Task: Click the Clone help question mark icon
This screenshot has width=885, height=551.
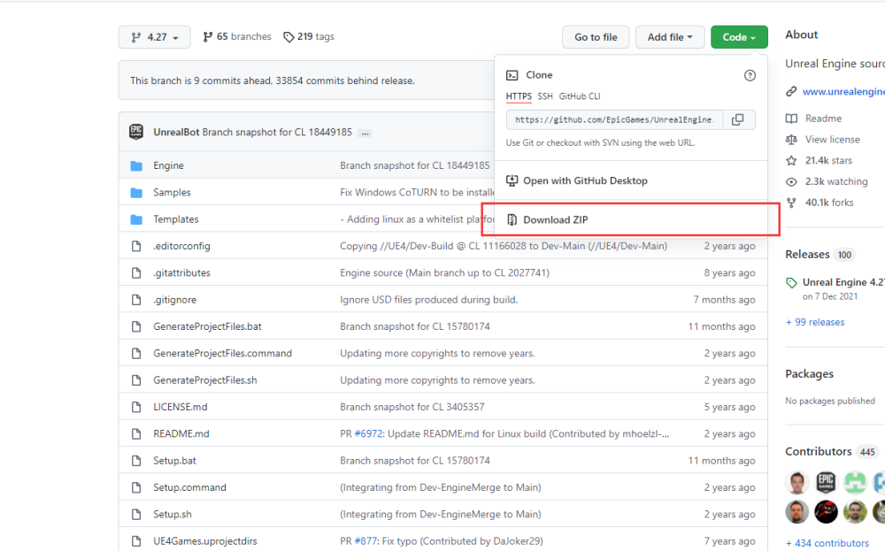Action: pyautogui.click(x=750, y=76)
